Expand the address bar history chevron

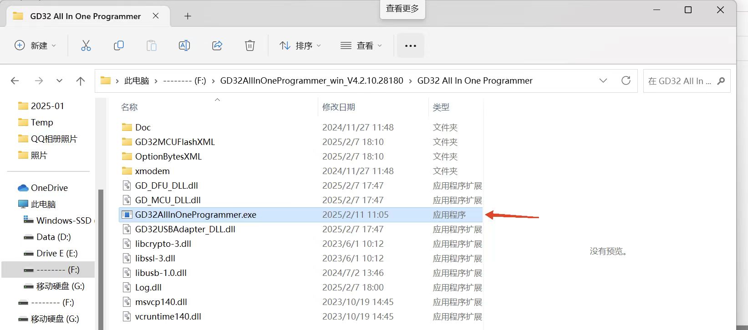(603, 80)
